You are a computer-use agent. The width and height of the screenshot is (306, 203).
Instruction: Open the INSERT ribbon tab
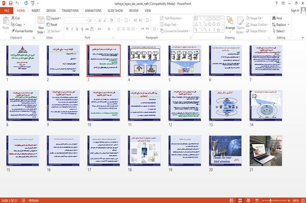[36, 11]
